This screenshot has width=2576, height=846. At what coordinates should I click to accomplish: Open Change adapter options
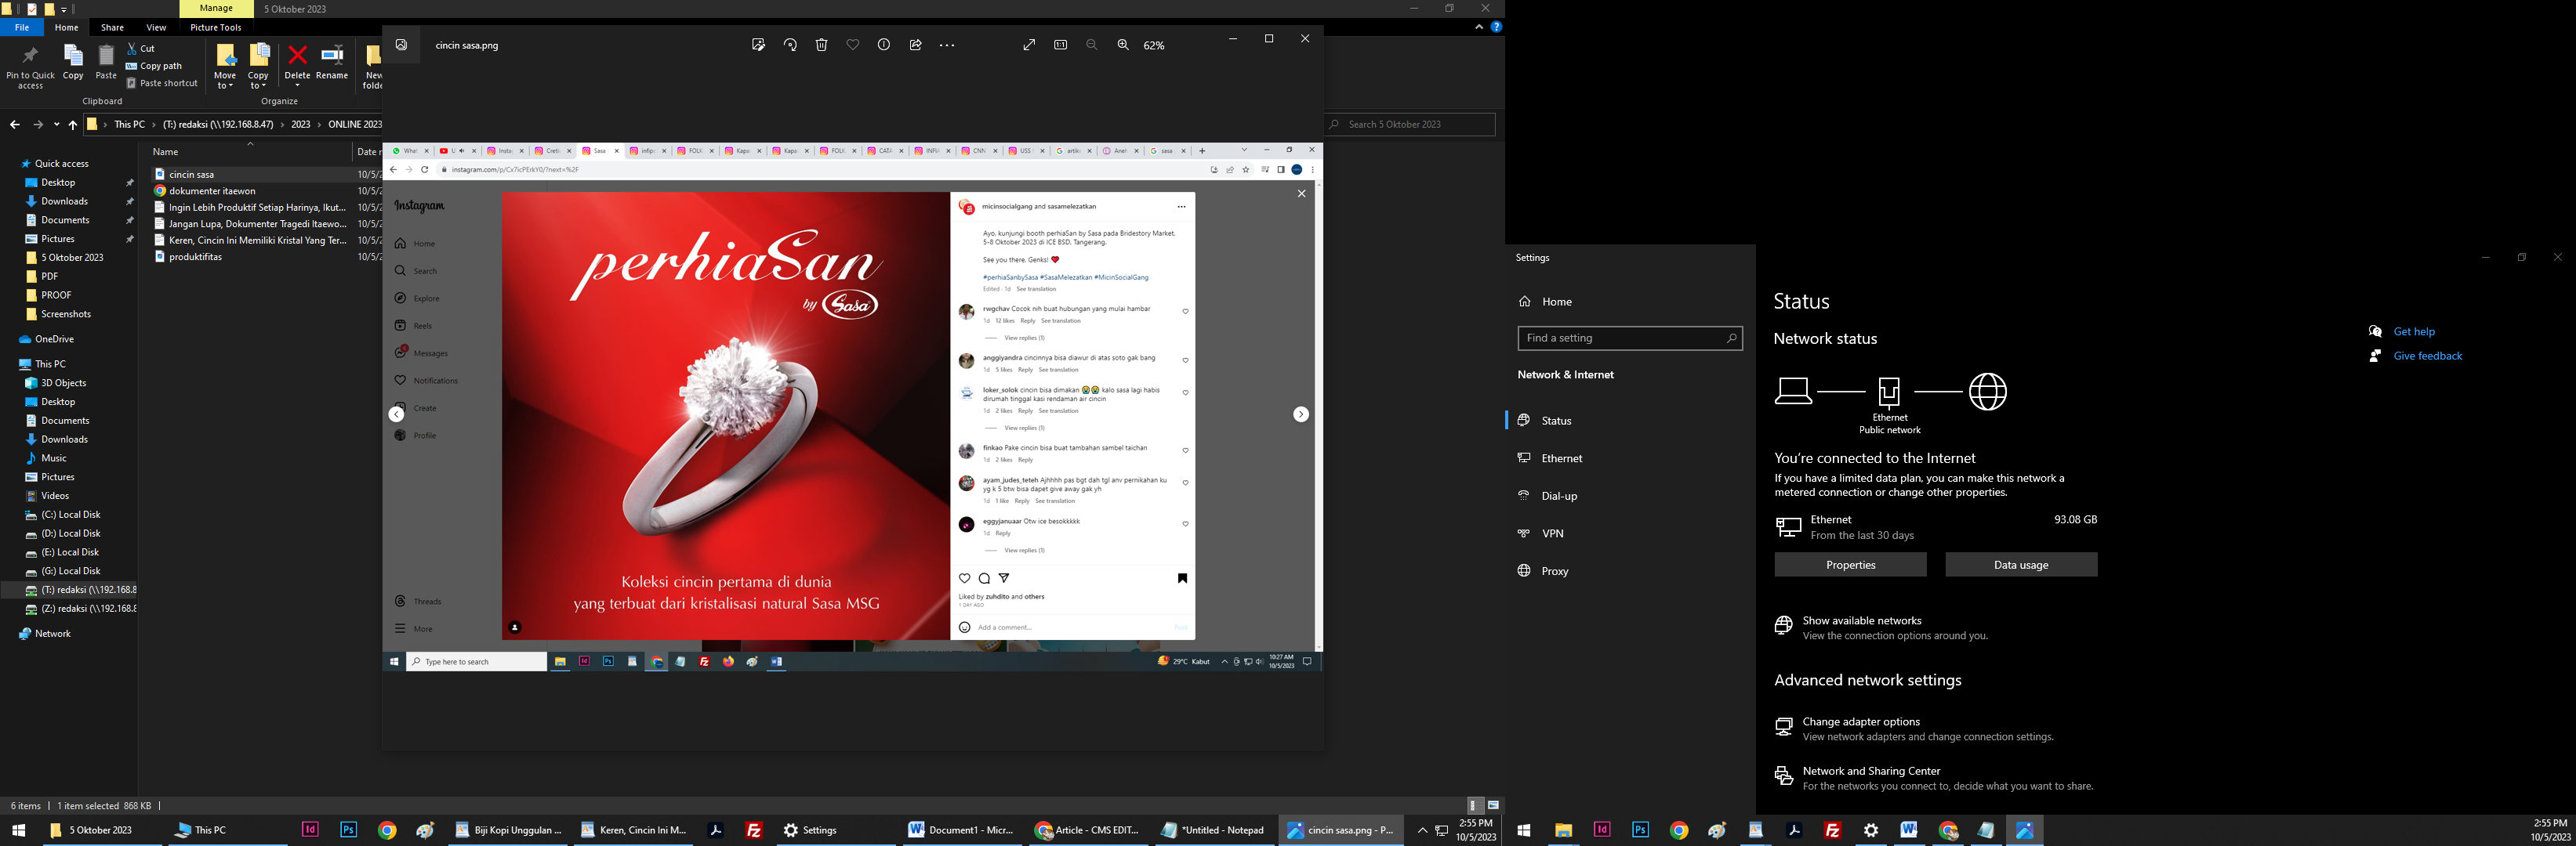(x=1860, y=721)
